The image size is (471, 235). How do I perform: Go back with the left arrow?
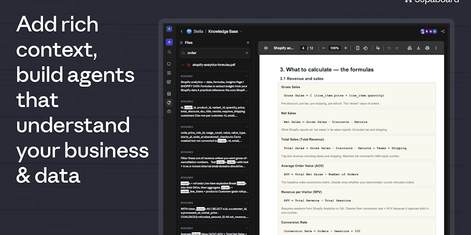coord(181,32)
